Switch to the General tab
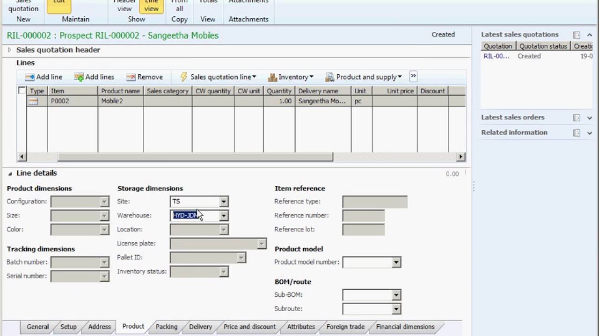This screenshot has width=599, height=336. click(x=37, y=327)
